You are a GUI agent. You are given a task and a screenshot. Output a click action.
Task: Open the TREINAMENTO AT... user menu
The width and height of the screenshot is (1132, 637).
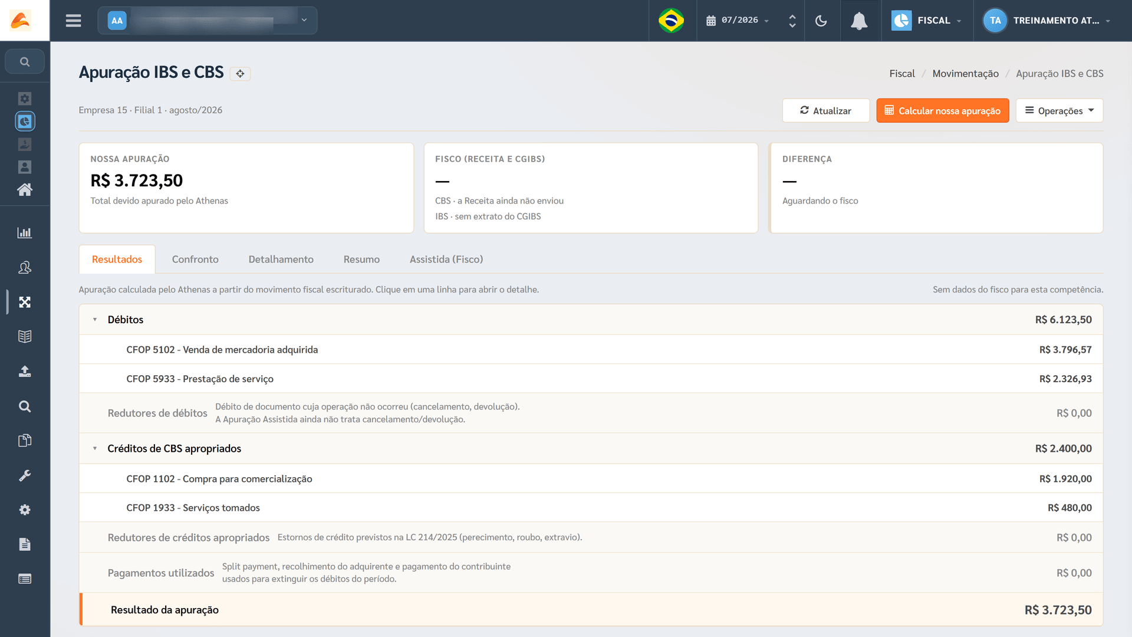point(1047,21)
